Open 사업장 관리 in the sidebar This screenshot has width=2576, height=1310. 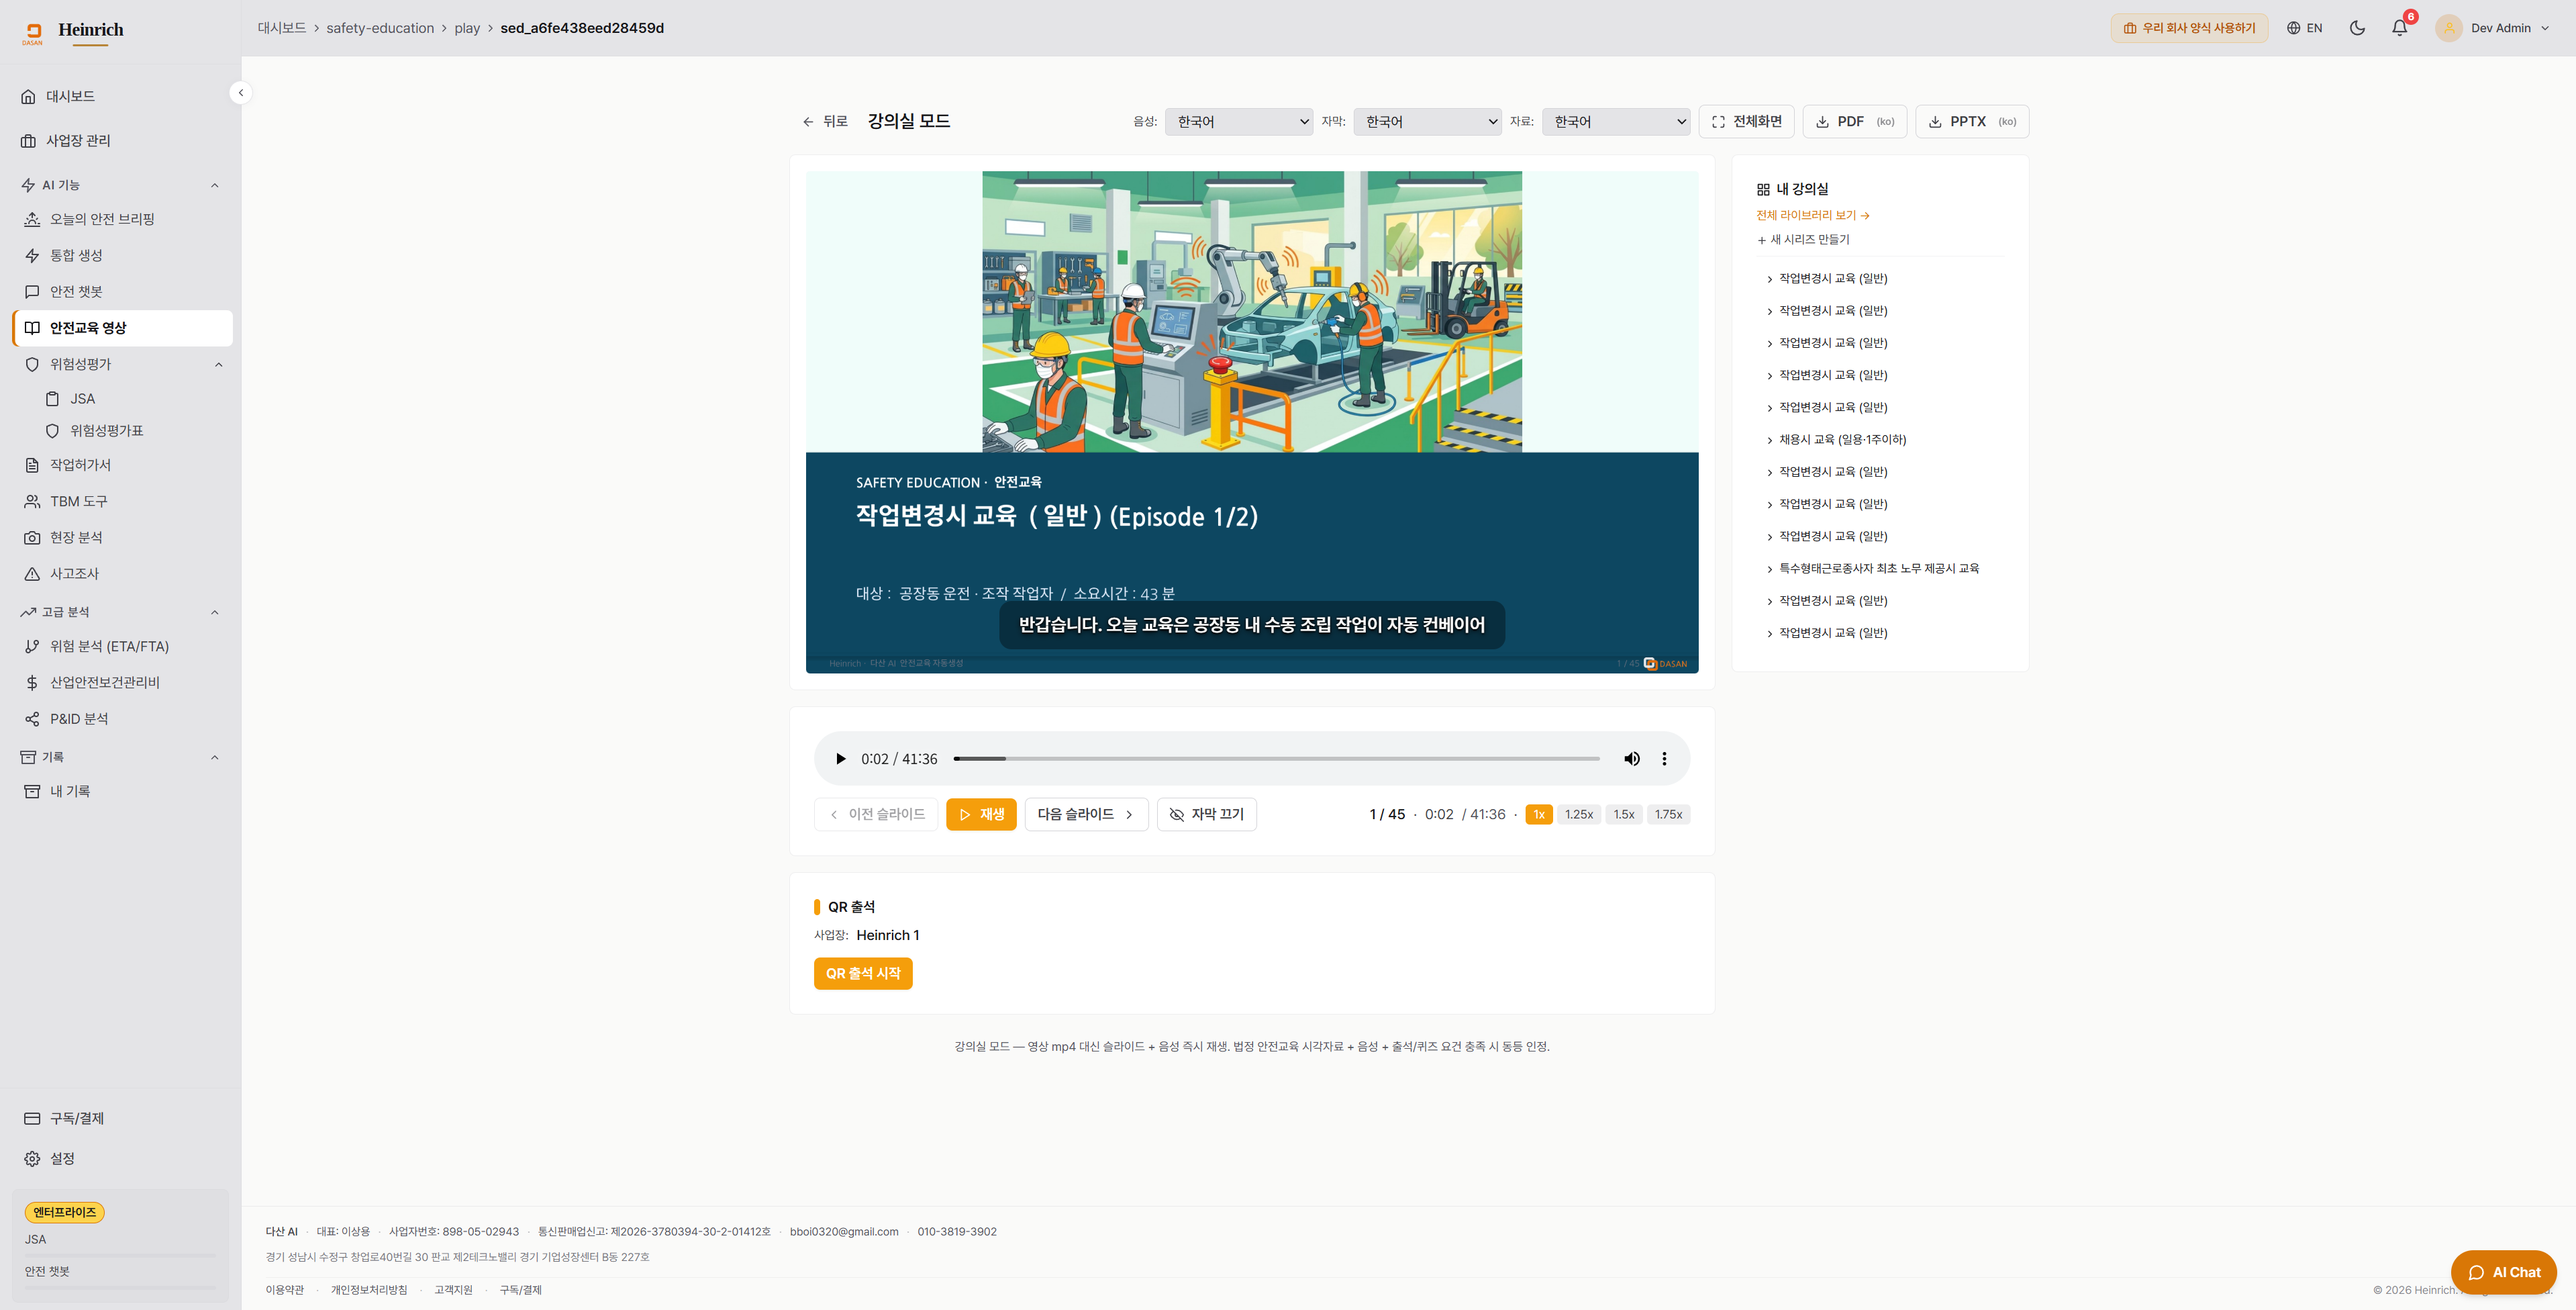coord(122,140)
